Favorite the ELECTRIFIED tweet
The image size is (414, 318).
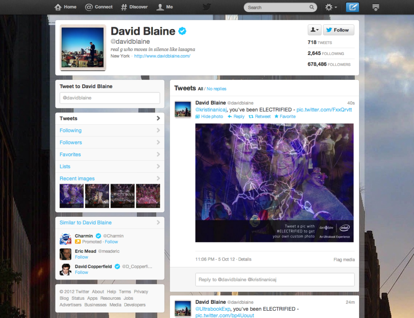(285, 117)
